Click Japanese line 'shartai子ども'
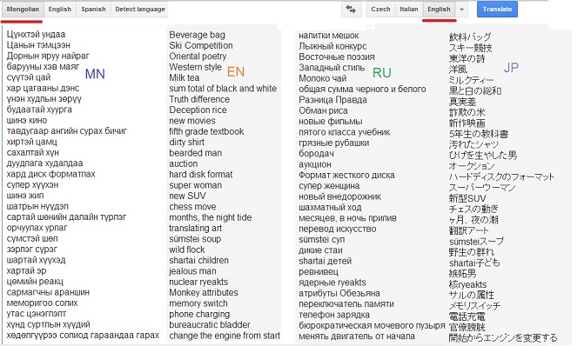 474,263
